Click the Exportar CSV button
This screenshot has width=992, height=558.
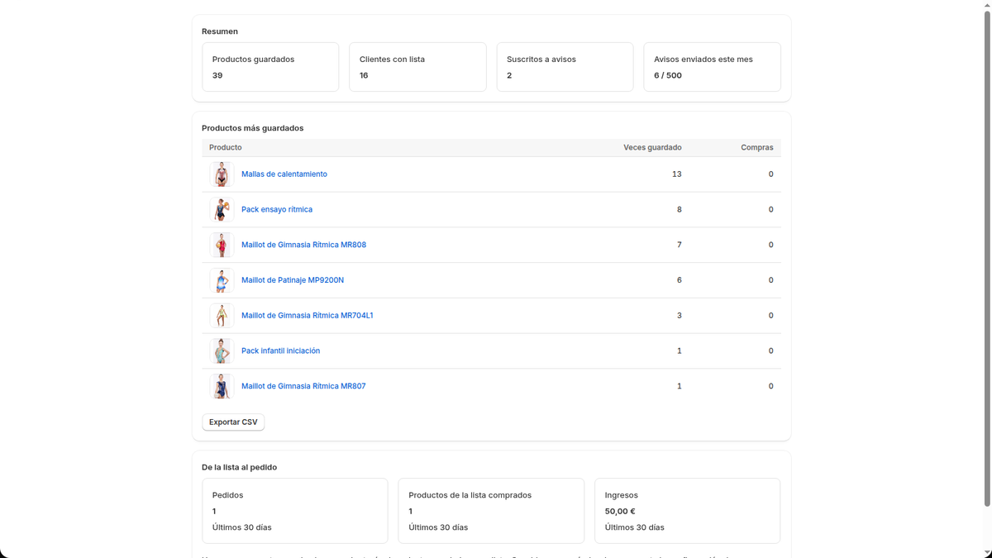coord(233,422)
